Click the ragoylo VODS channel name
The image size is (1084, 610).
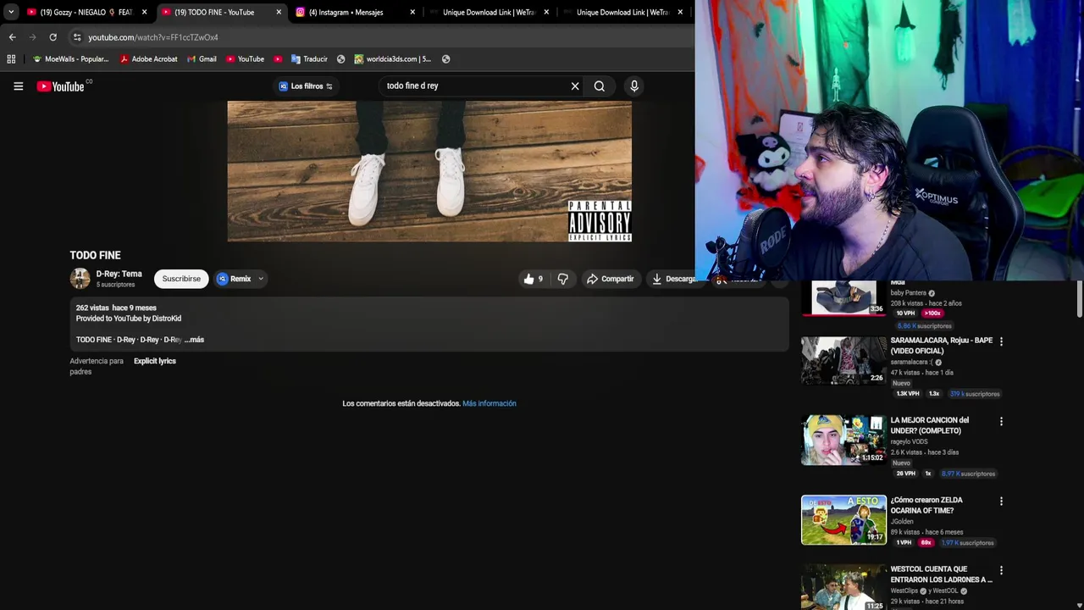point(909,441)
